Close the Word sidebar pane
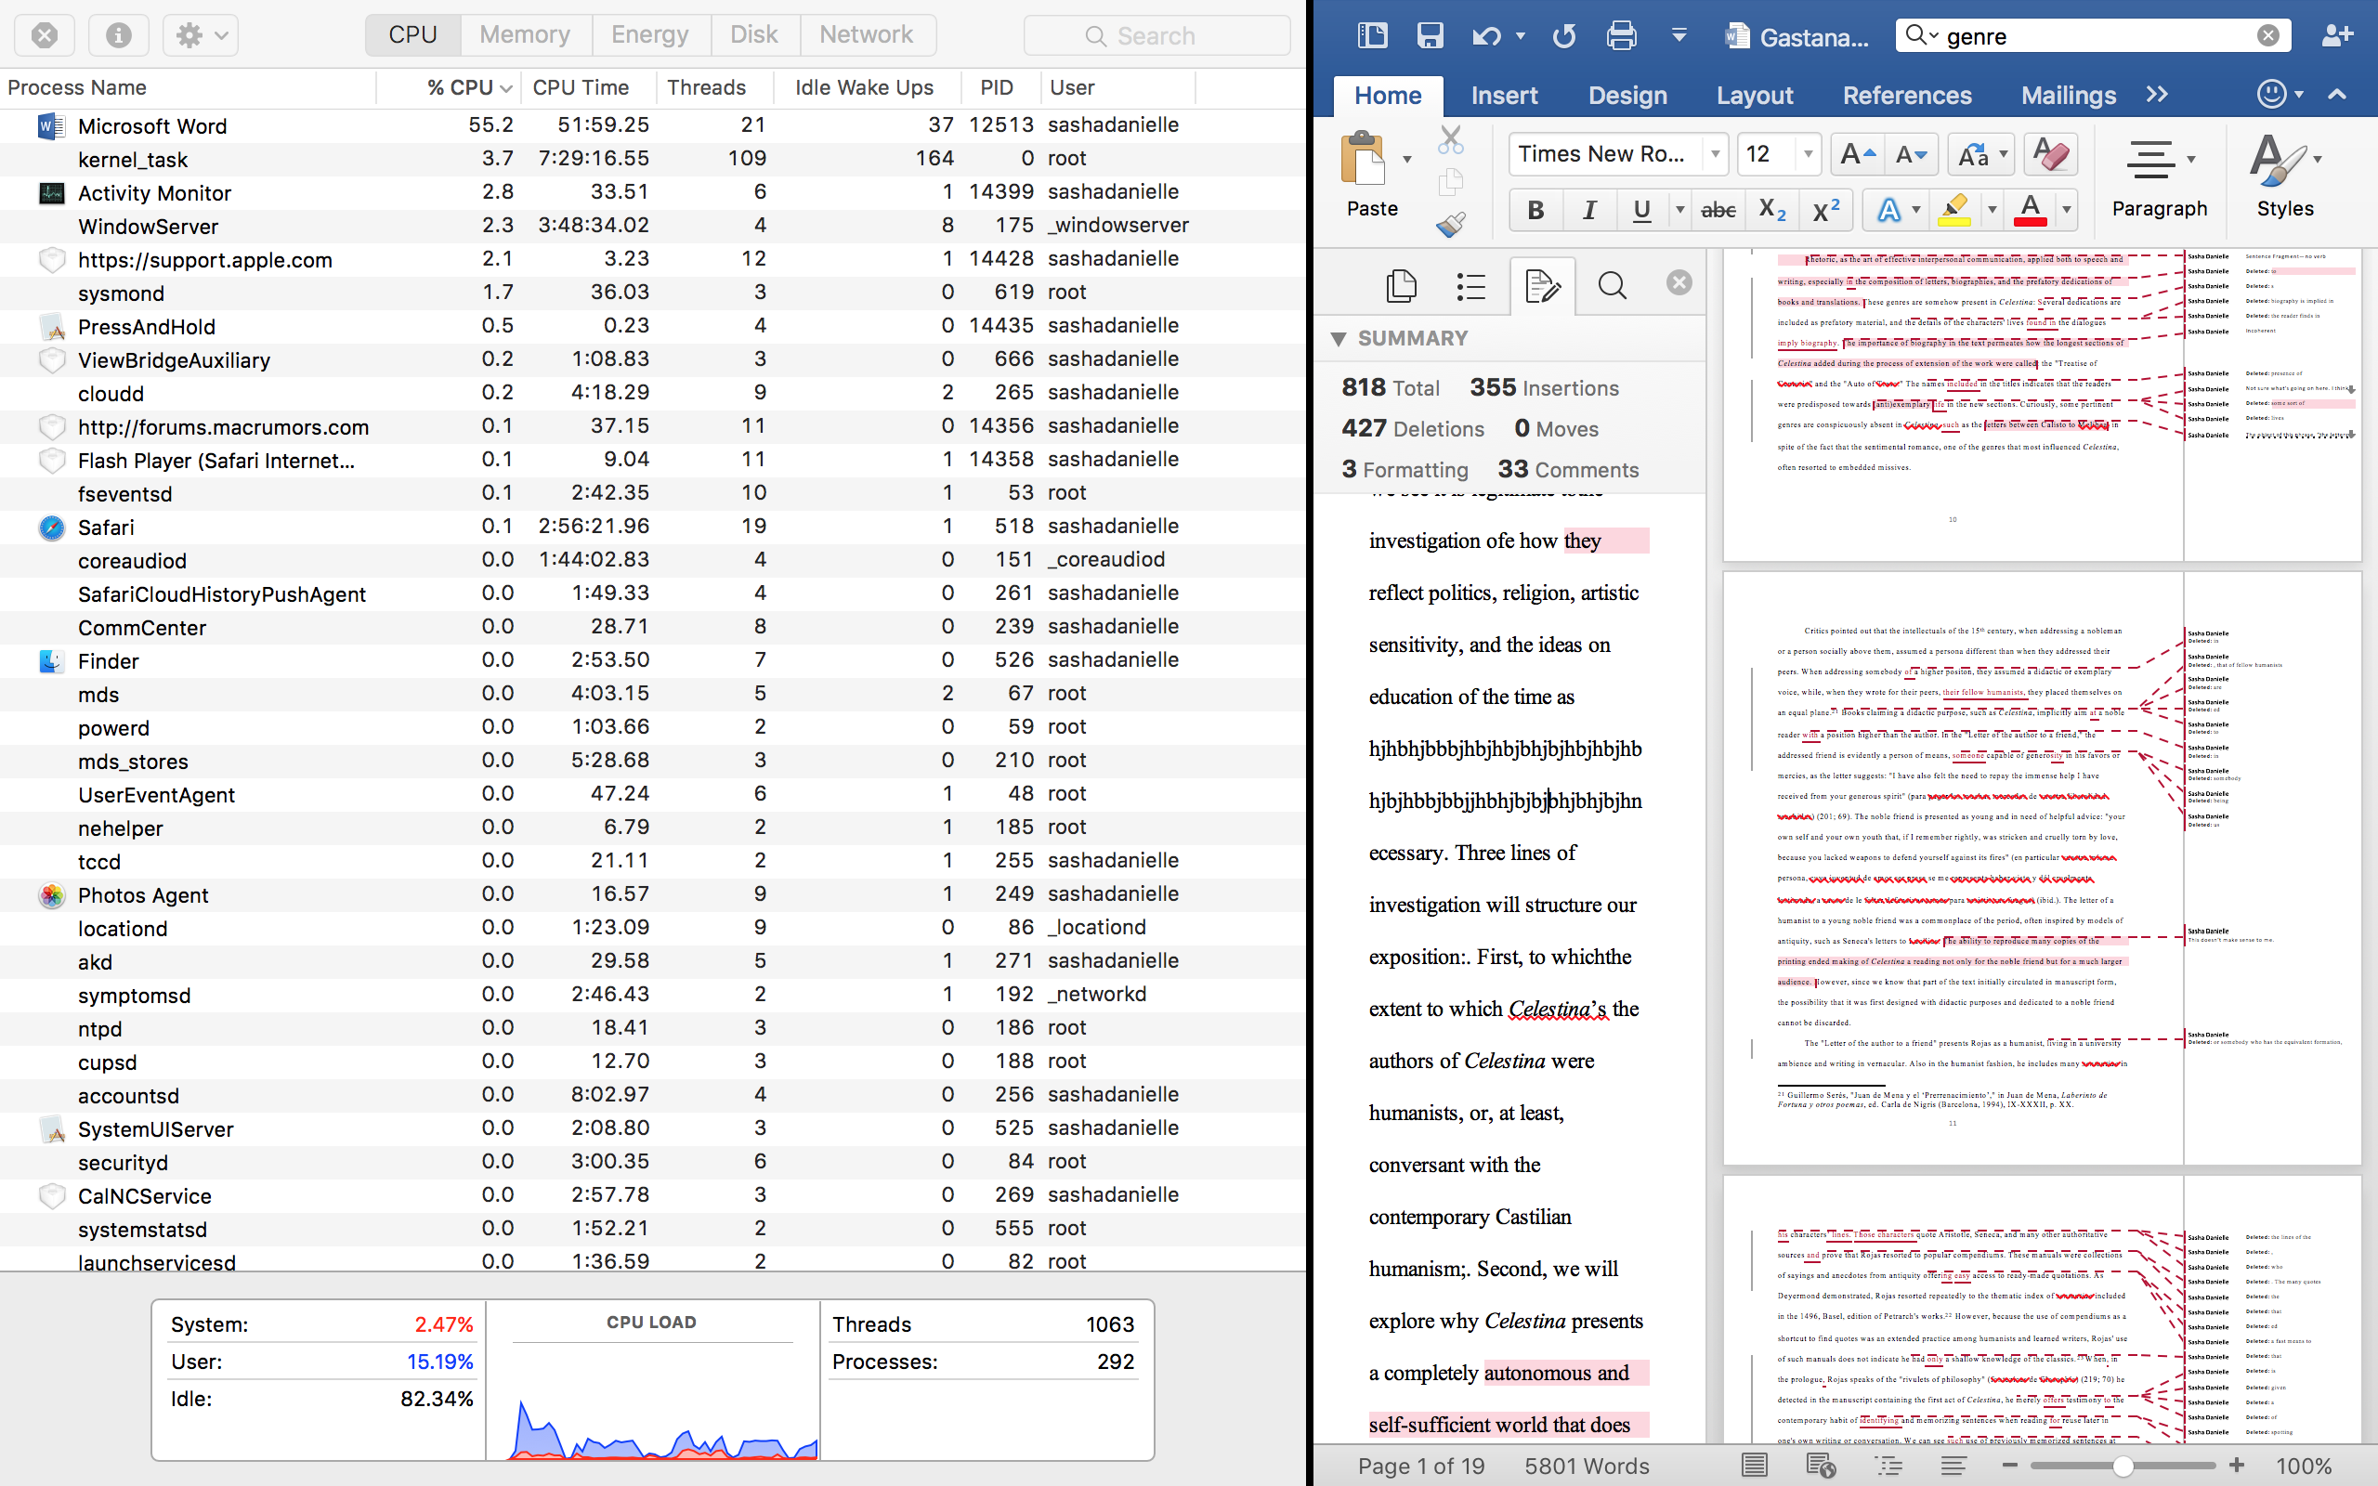 1679,283
